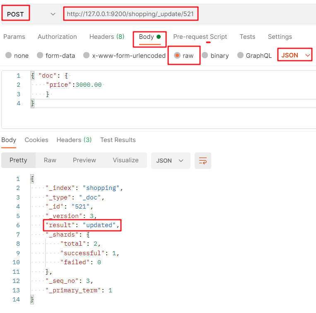Open the Pre-request Script tab
The width and height of the screenshot is (316, 313).
200,37
